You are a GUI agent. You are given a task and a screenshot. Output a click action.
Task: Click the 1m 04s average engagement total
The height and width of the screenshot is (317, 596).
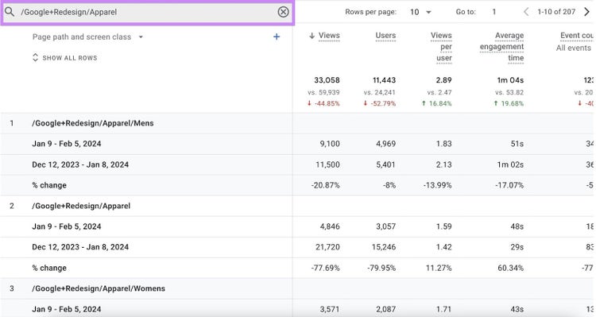[x=510, y=80]
